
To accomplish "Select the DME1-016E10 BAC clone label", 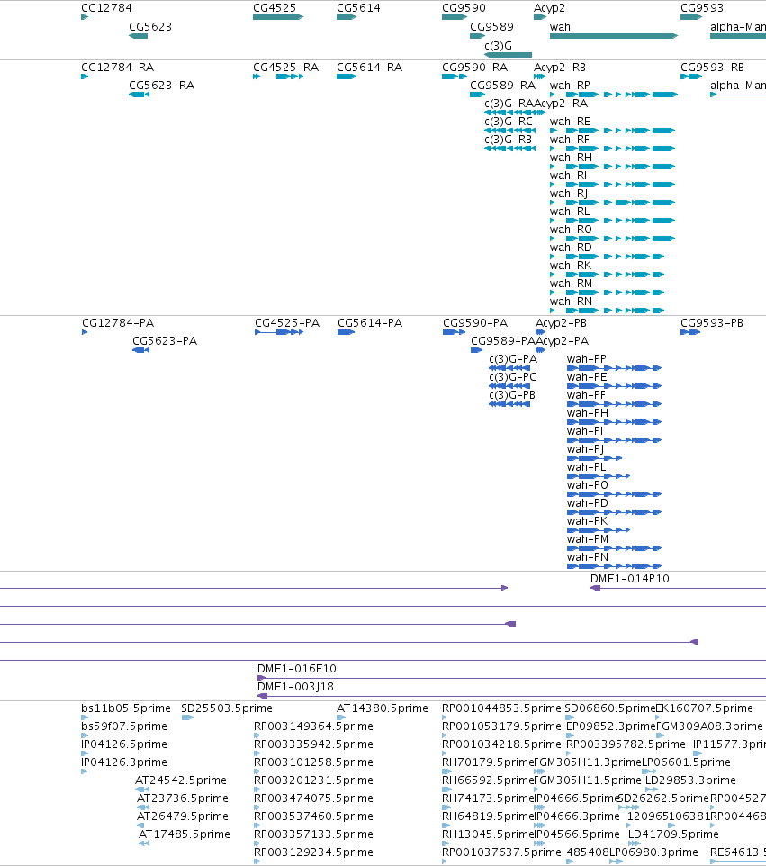I will [297, 668].
